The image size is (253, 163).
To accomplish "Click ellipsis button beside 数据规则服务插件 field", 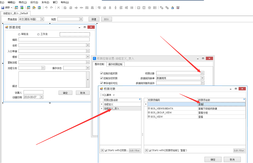I will pyautogui.click(x=202, y=83).
